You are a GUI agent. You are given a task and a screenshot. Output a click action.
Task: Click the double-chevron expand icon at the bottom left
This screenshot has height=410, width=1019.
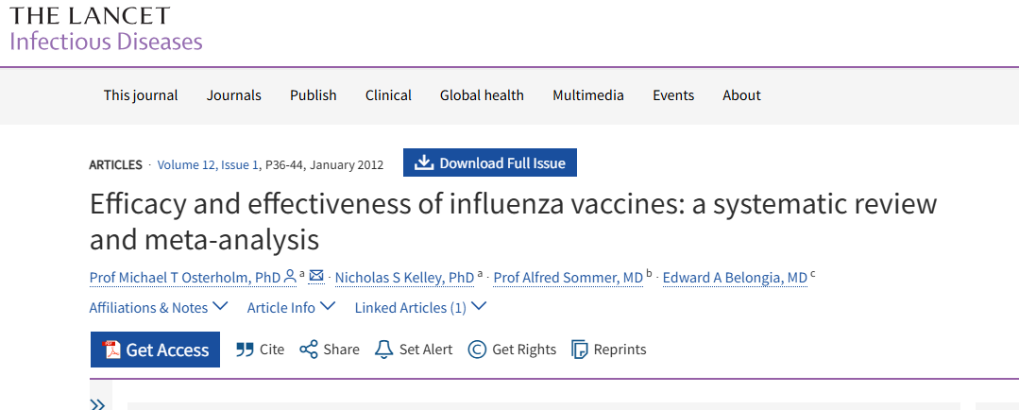(x=97, y=403)
